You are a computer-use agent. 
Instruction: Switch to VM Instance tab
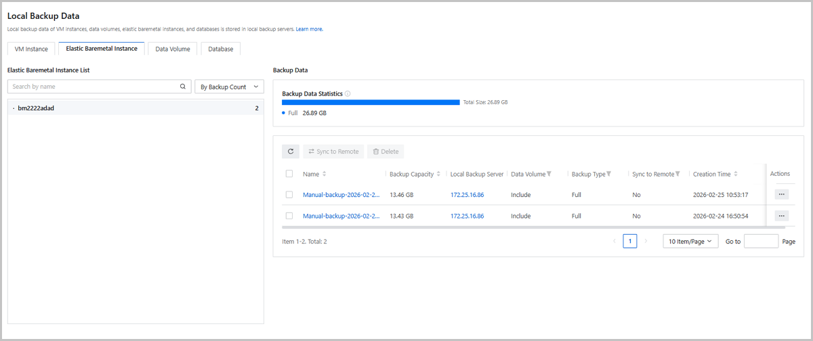click(31, 49)
